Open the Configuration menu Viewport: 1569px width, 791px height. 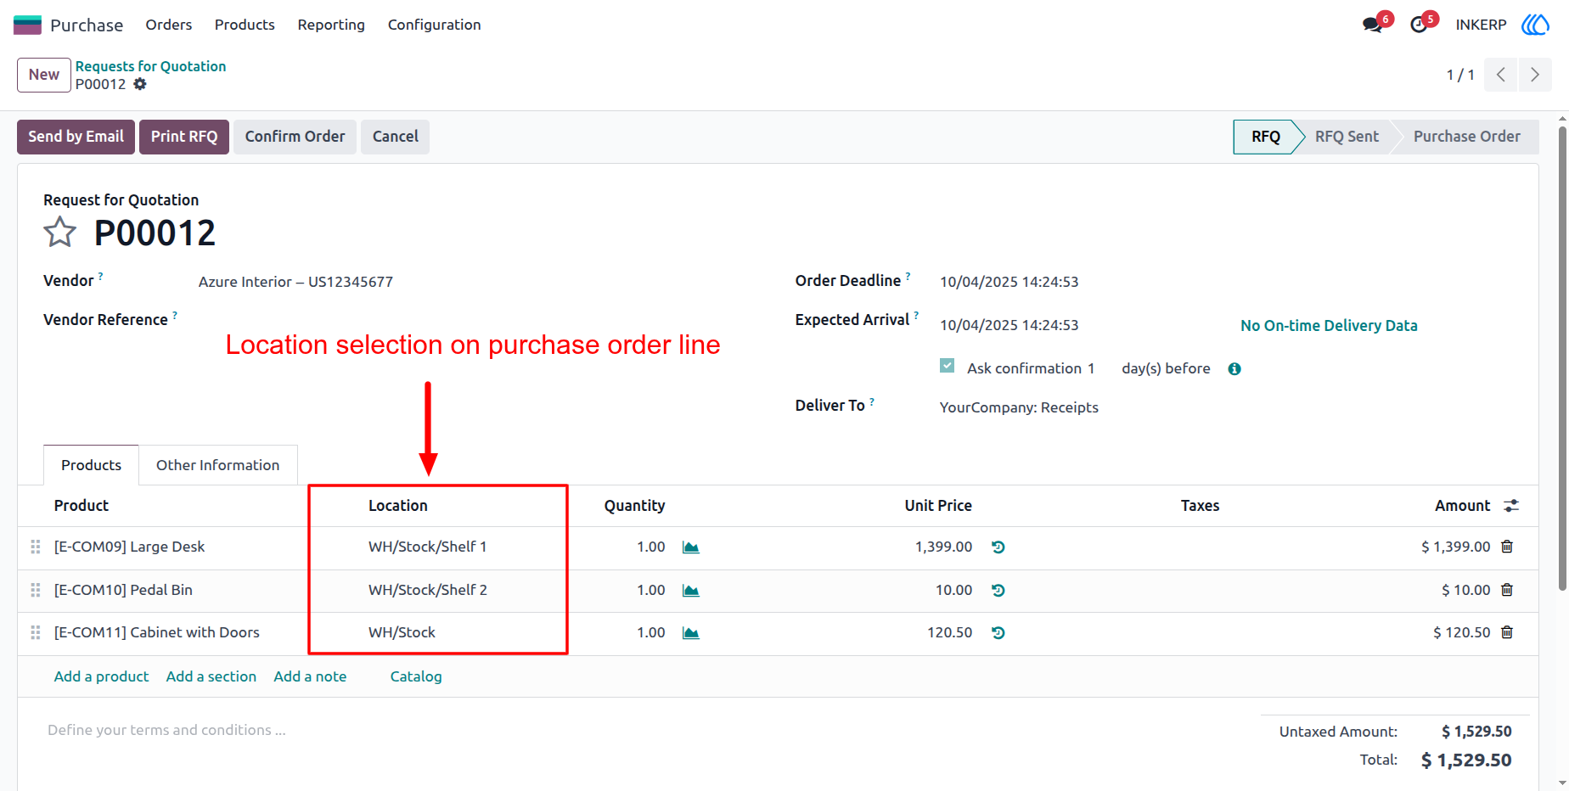(x=435, y=25)
